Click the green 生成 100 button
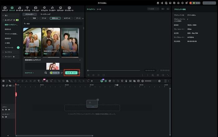Screen dimensions: 218x137 [x=71, y=73]
